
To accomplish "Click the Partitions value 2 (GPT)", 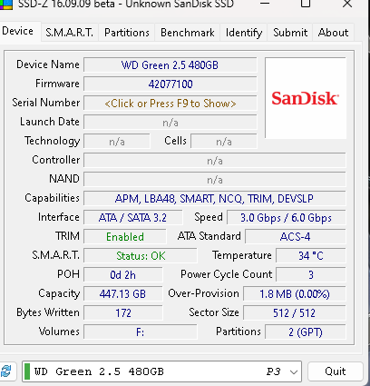I will (x=306, y=332).
